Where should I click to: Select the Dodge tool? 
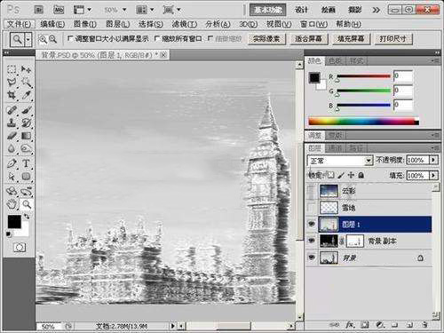(26, 148)
